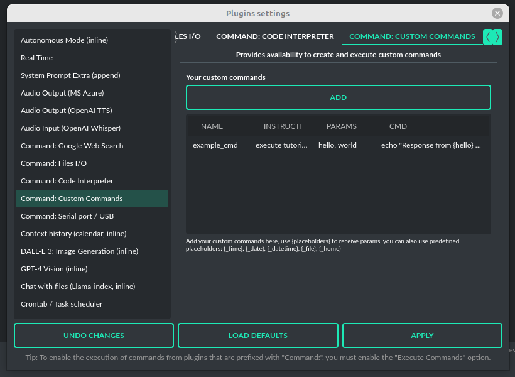Close the Plugins settings dialog
This screenshot has height=377, width=515.
coord(497,13)
